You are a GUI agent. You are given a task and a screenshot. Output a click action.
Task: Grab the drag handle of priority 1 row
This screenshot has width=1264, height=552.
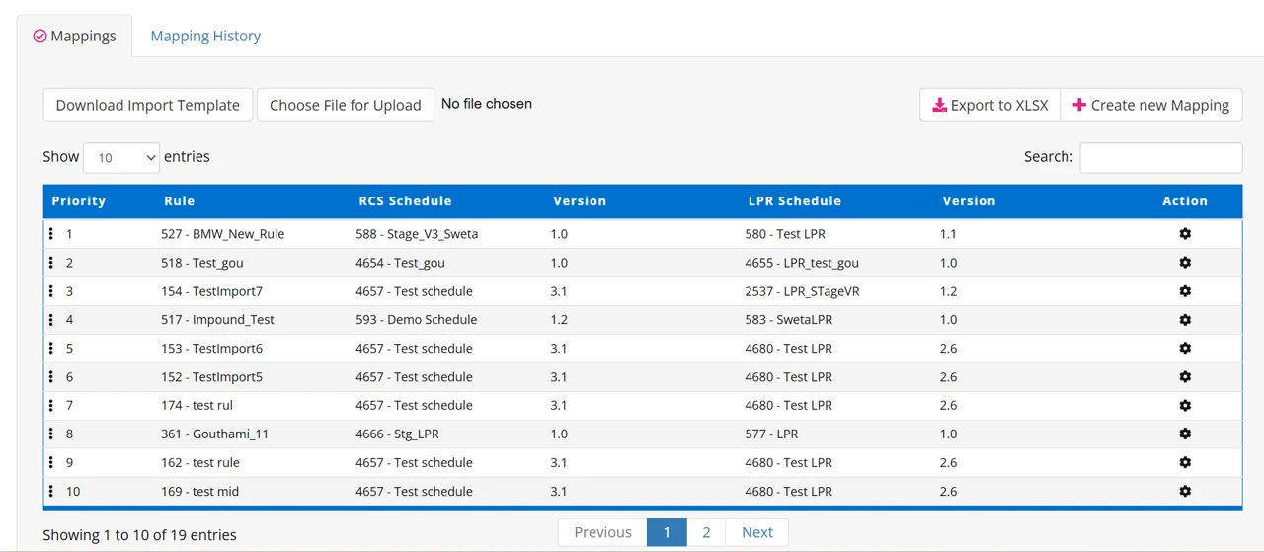pyautogui.click(x=51, y=234)
